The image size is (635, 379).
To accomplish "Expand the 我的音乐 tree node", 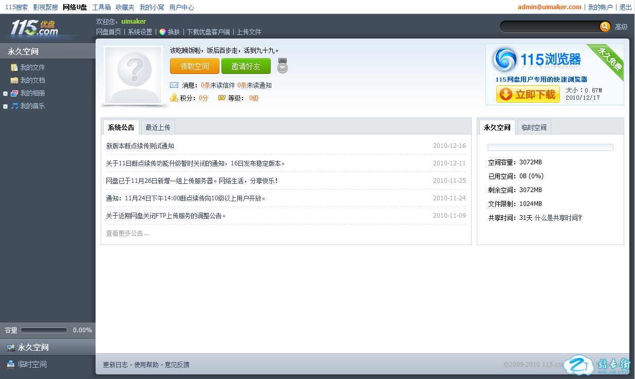I will click(5, 106).
